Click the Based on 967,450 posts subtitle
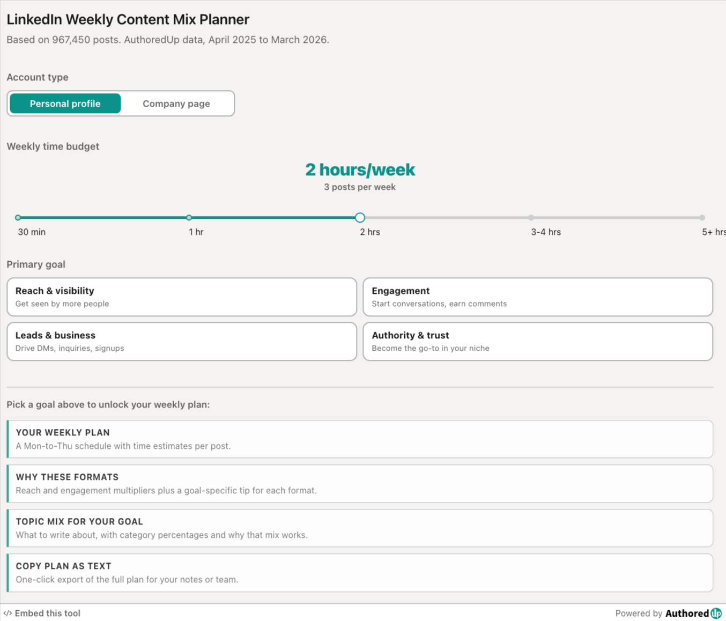The width and height of the screenshot is (726, 621). 168,40
